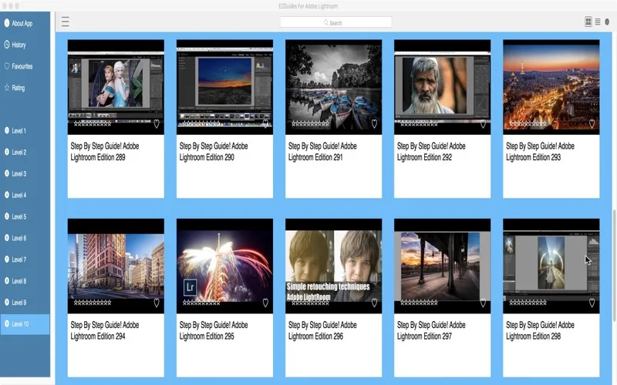Click the info icon in the toolbar

click(607, 22)
